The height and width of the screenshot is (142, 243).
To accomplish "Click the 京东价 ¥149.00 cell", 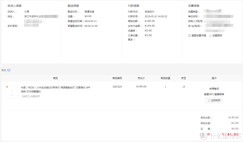I will click(141, 86).
